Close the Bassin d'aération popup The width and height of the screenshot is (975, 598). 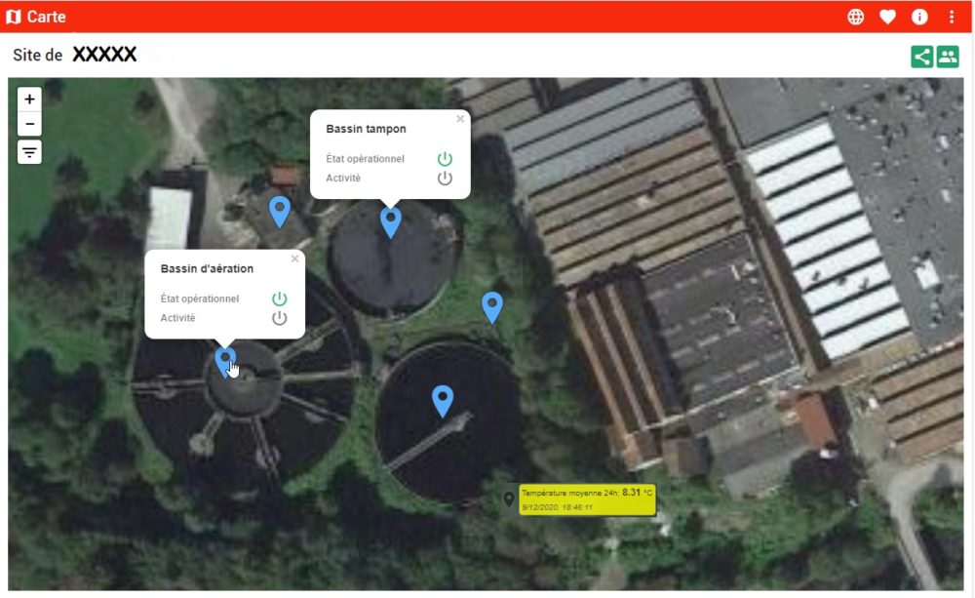[x=294, y=259]
